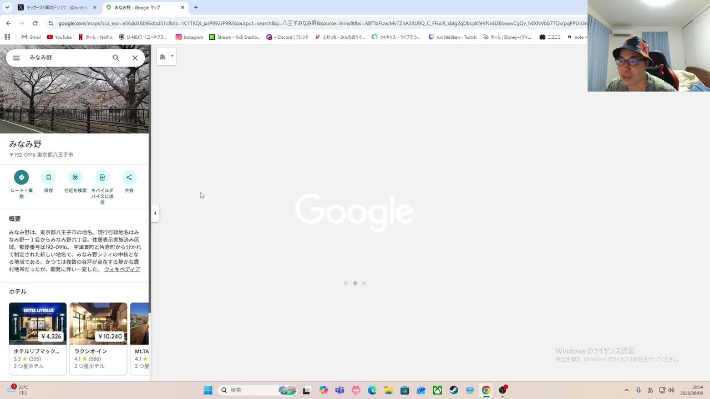Open the ウィキペディア link
This screenshot has height=399, width=710.
122,269
